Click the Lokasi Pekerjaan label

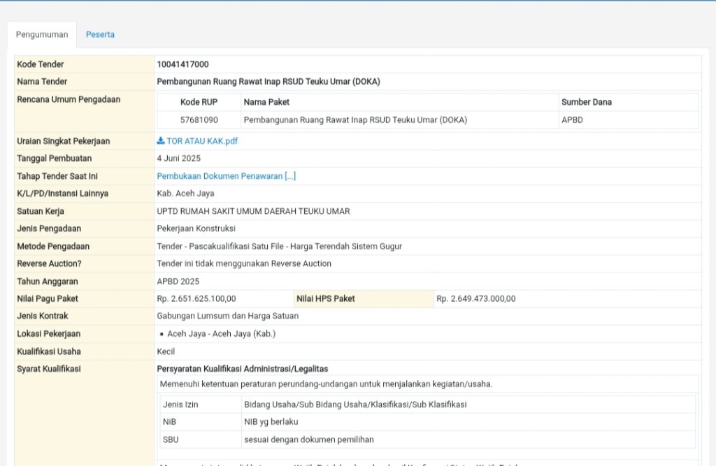pos(48,334)
